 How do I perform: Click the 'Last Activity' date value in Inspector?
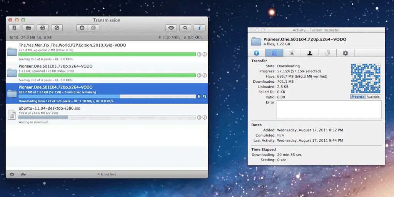pyautogui.click(x=310, y=140)
